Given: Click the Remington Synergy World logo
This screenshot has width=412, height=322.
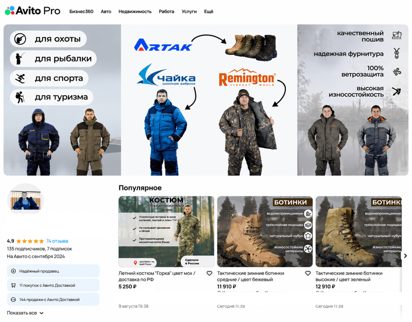Looking at the screenshot, I should (x=247, y=78).
